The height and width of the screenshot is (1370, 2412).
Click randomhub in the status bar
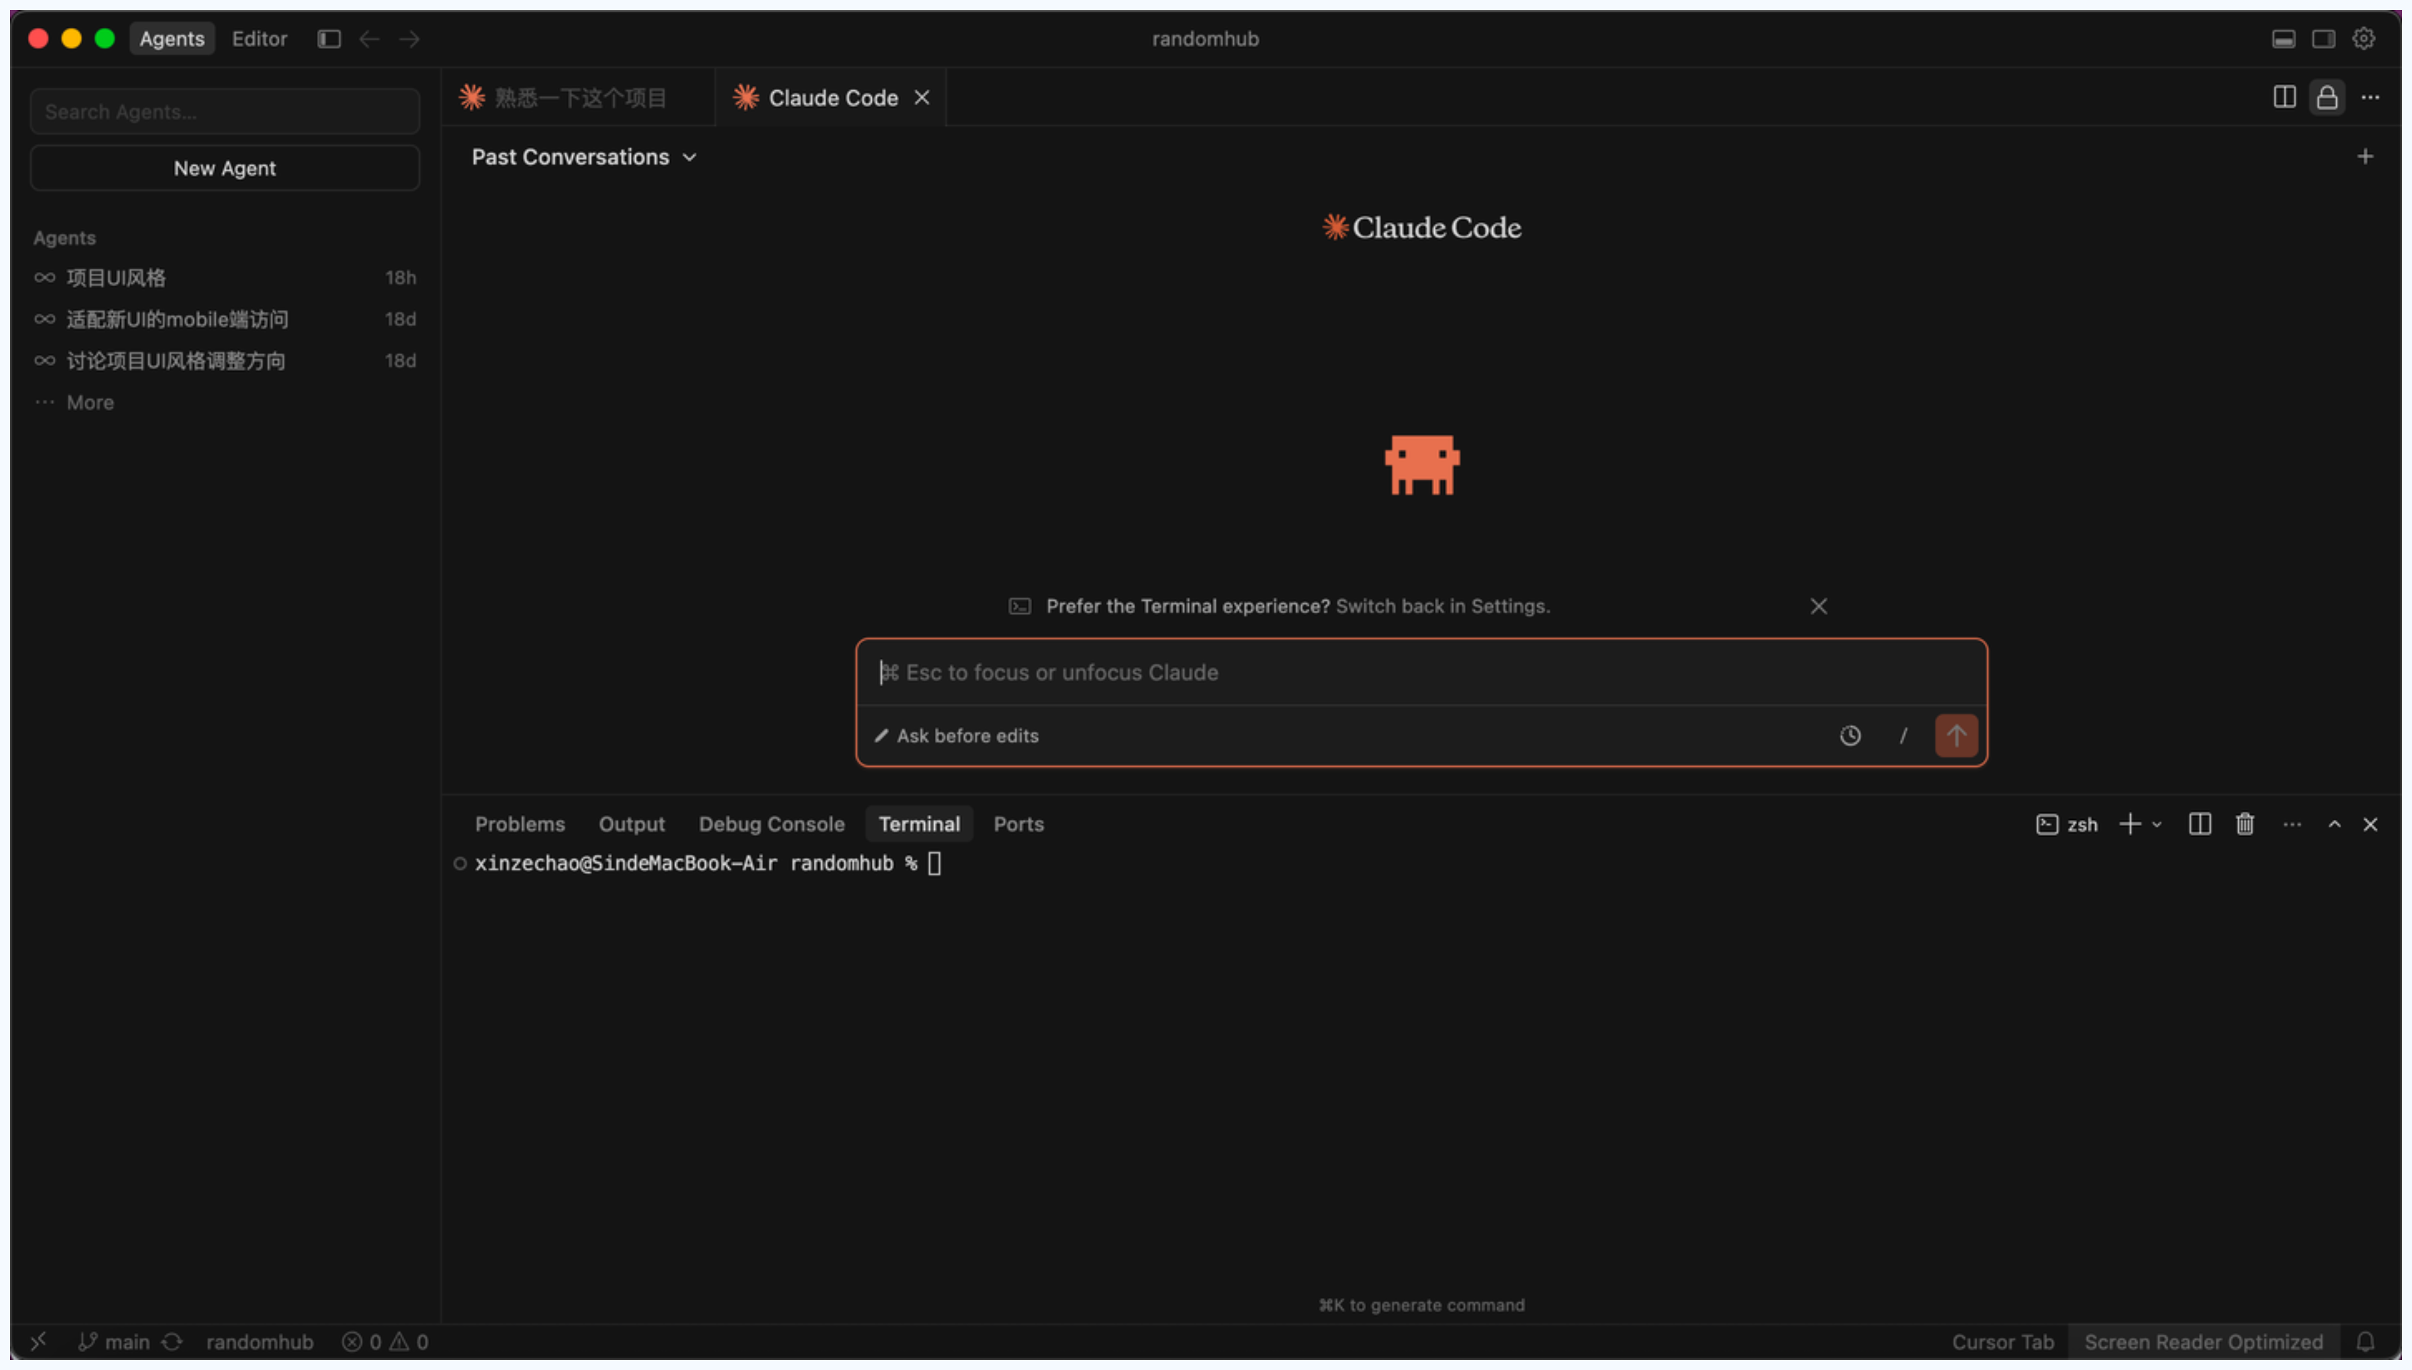pyautogui.click(x=260, y=1342)
